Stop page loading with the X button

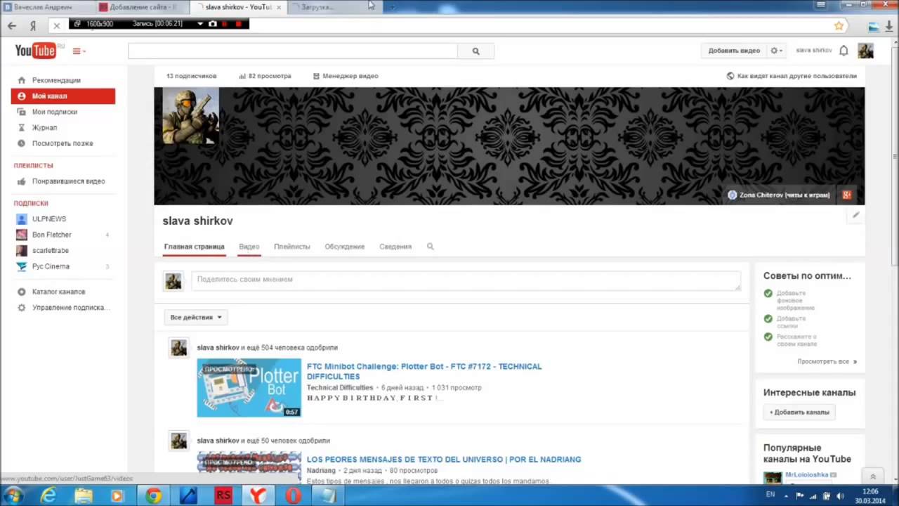[57, 25]
